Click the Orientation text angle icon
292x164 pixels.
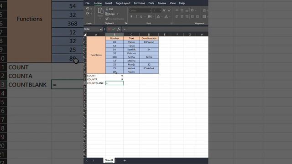point(193,10)
